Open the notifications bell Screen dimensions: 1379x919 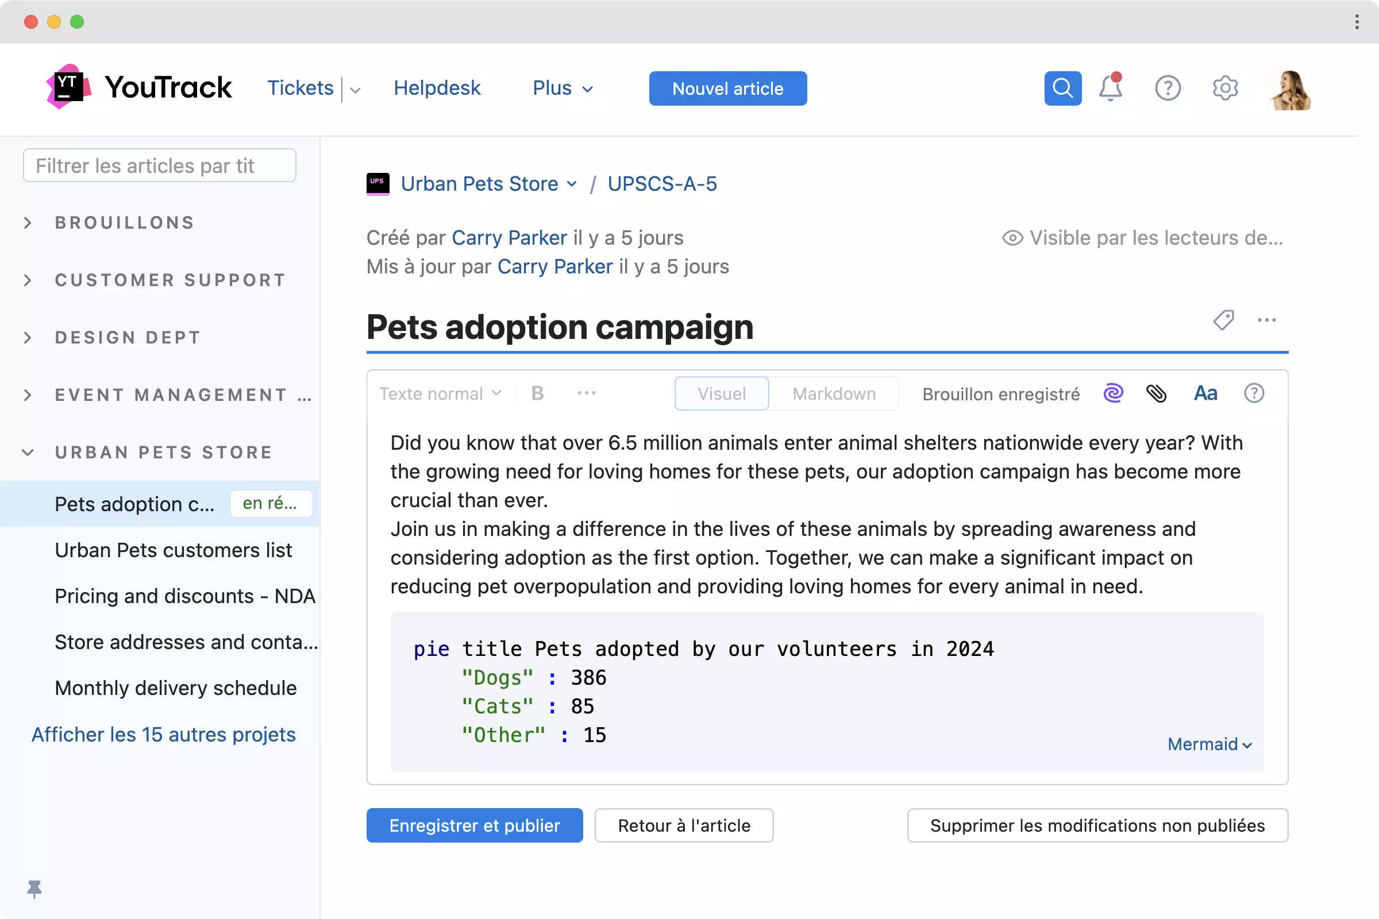click(1110, 88)
